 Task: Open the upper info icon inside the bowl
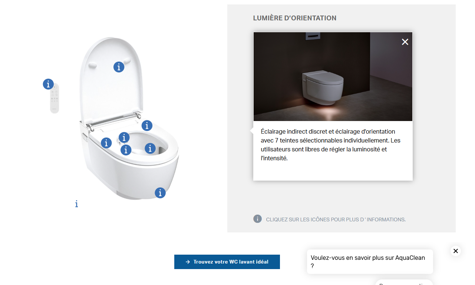[124, 137]
